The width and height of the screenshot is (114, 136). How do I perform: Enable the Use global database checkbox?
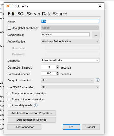coord(9,28)
